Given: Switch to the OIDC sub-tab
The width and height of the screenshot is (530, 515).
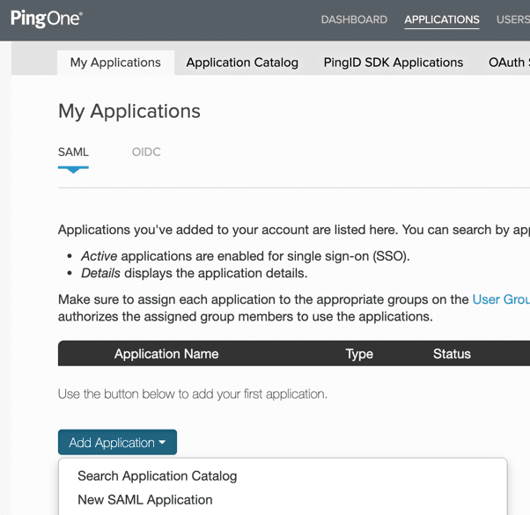Looking at the screenshot, I should click(x=146, y=152).
